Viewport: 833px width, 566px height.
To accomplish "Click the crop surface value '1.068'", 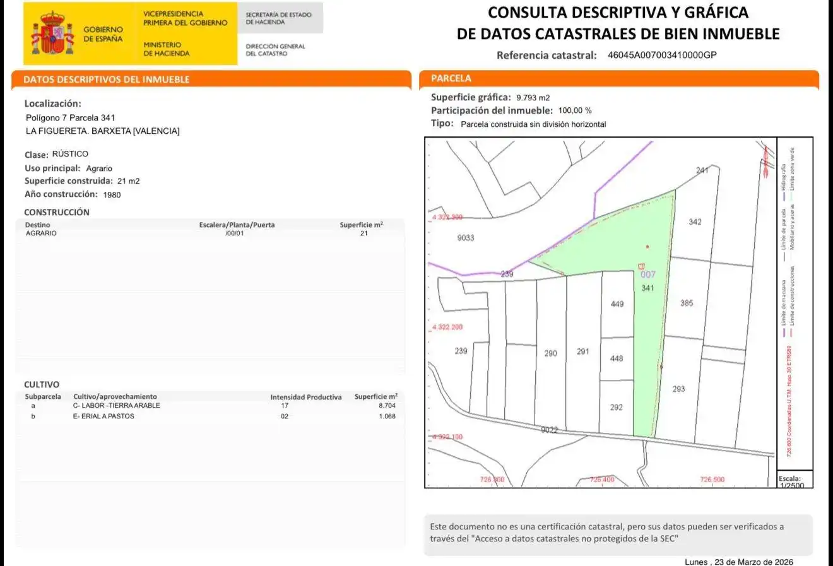I will [x=387, y=416].
